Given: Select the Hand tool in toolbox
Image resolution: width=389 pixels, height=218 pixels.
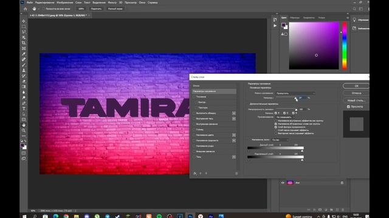Looking at the screenshot, I should click(24, 125).
